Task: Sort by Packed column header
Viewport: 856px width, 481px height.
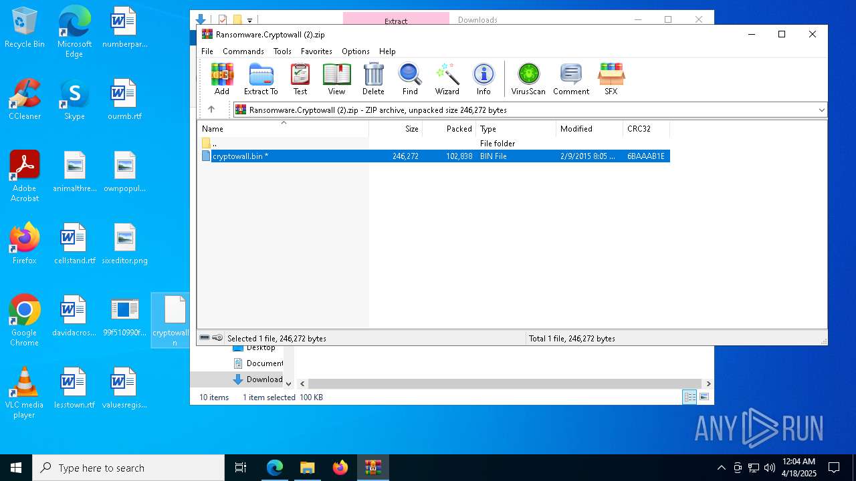Action: pyautogui.click(x=449, y=129)
